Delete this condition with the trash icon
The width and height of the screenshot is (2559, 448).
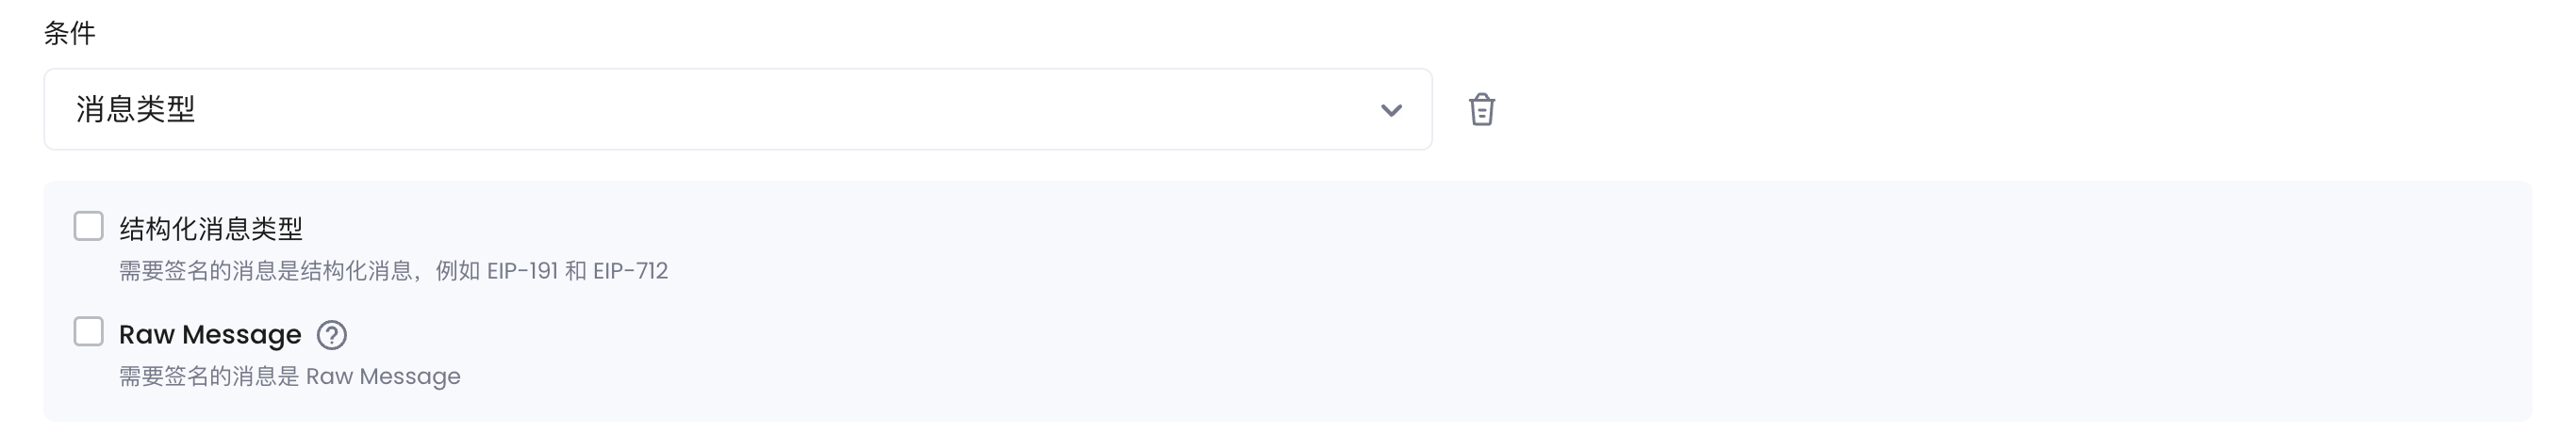(1481, 109)
